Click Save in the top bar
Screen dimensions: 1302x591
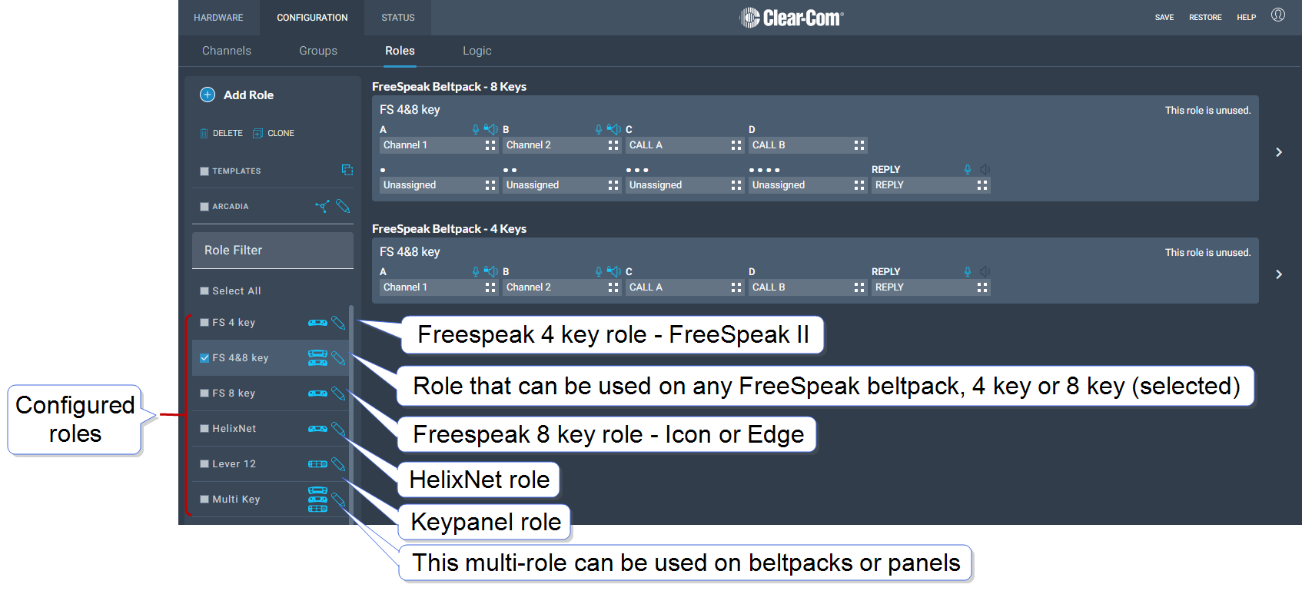coord(1164,17)
